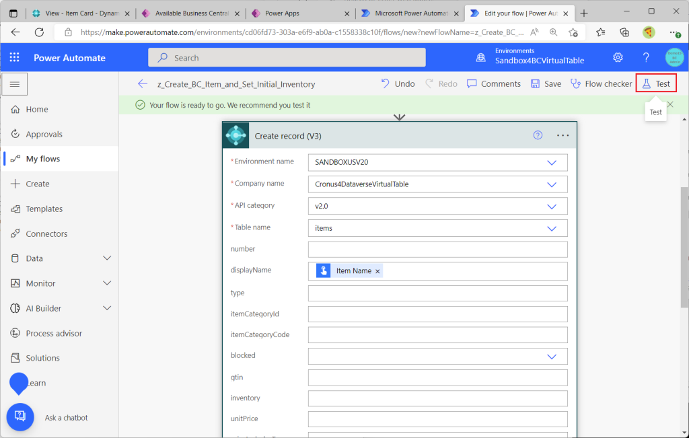Close the Edit your flow tab

pos(566,13)
